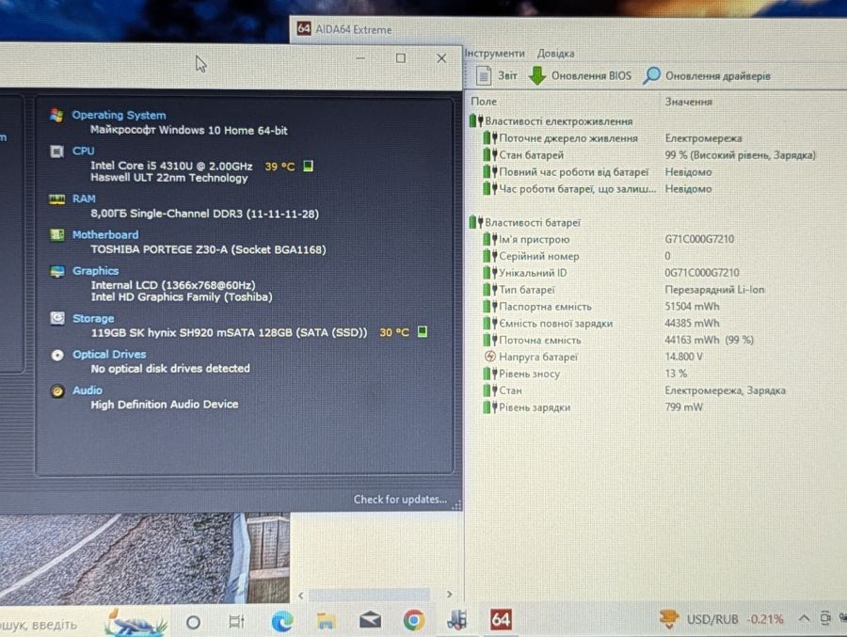Click the 13 % wear value

click(x=676, y=374)
